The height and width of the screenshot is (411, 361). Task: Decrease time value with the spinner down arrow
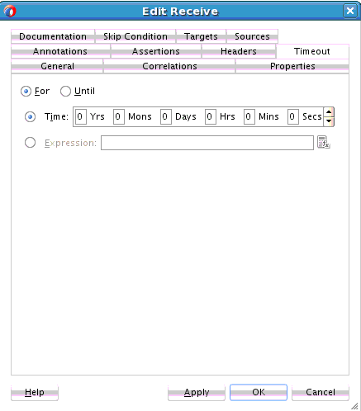pos(329,121)
